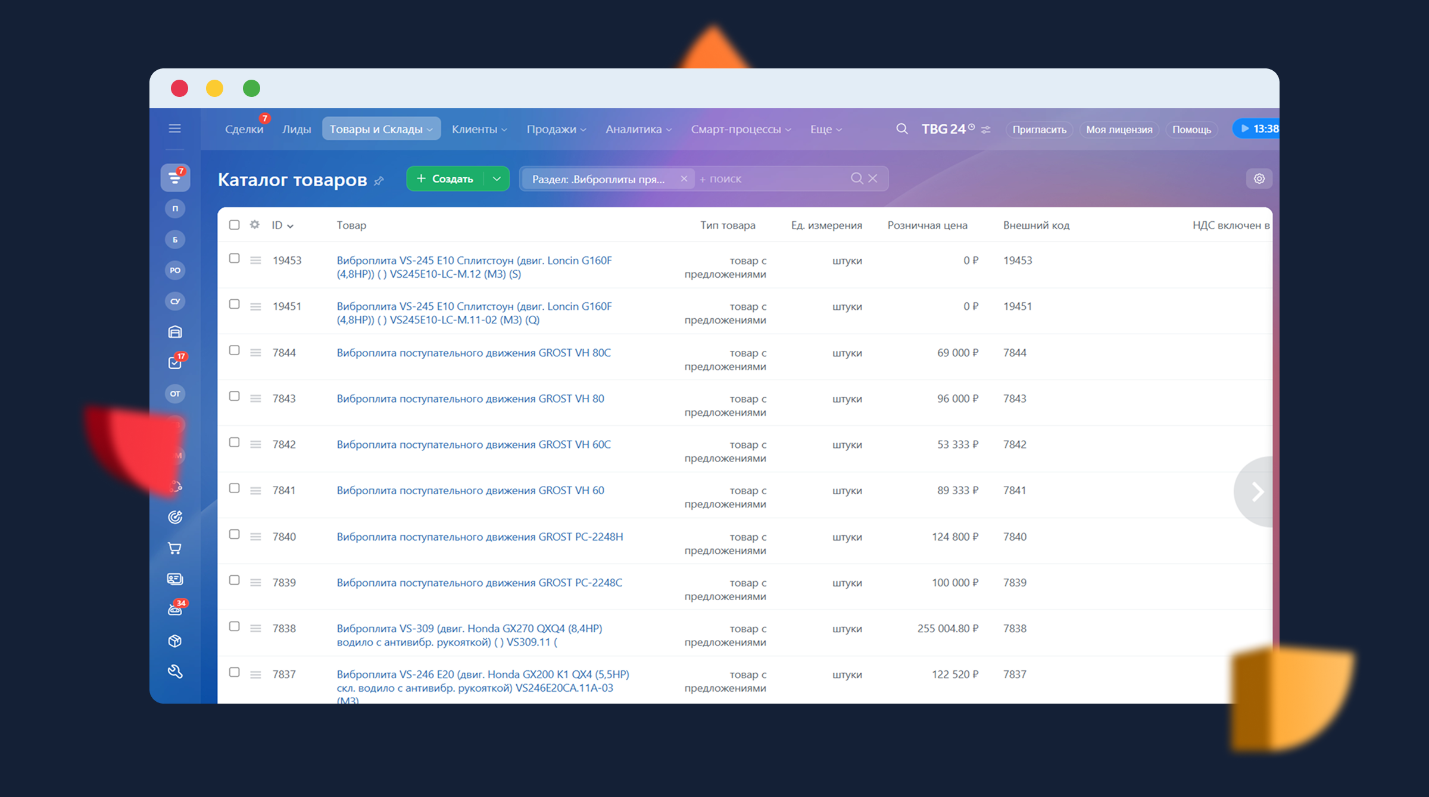
Task: Expand the arrow next to Создать
Action: 497,178
